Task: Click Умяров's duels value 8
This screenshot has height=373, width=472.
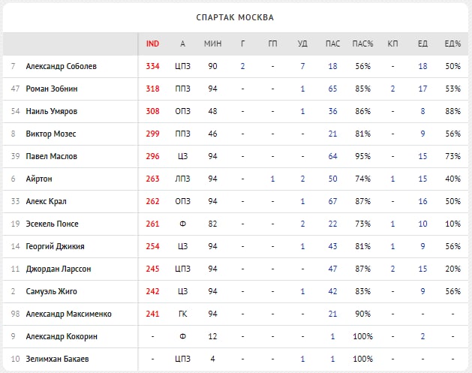Action: [x=422, y=111]
